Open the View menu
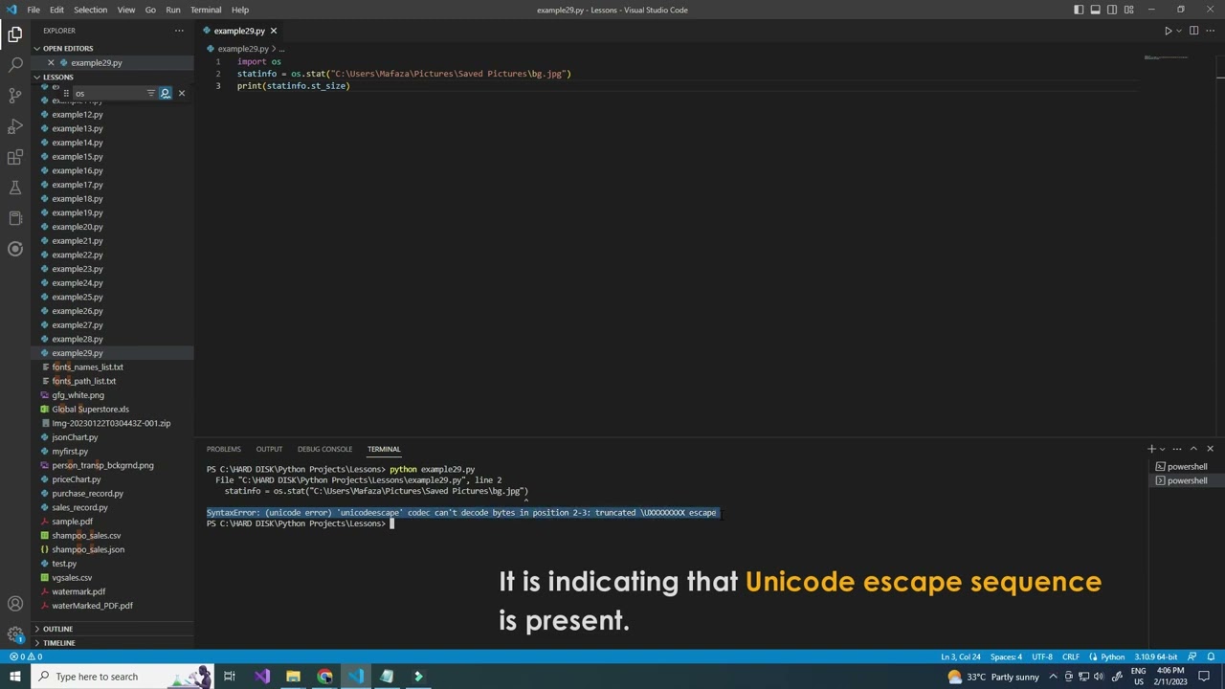Screen dimensions: 1225x689 point(125,10)
